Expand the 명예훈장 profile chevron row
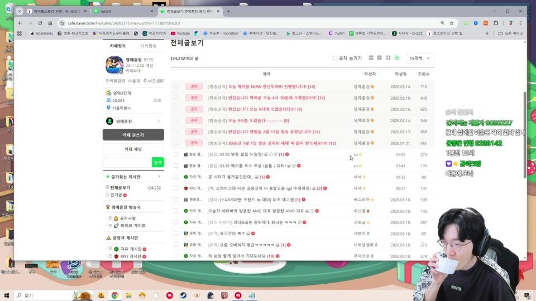 tap(159, 121)
